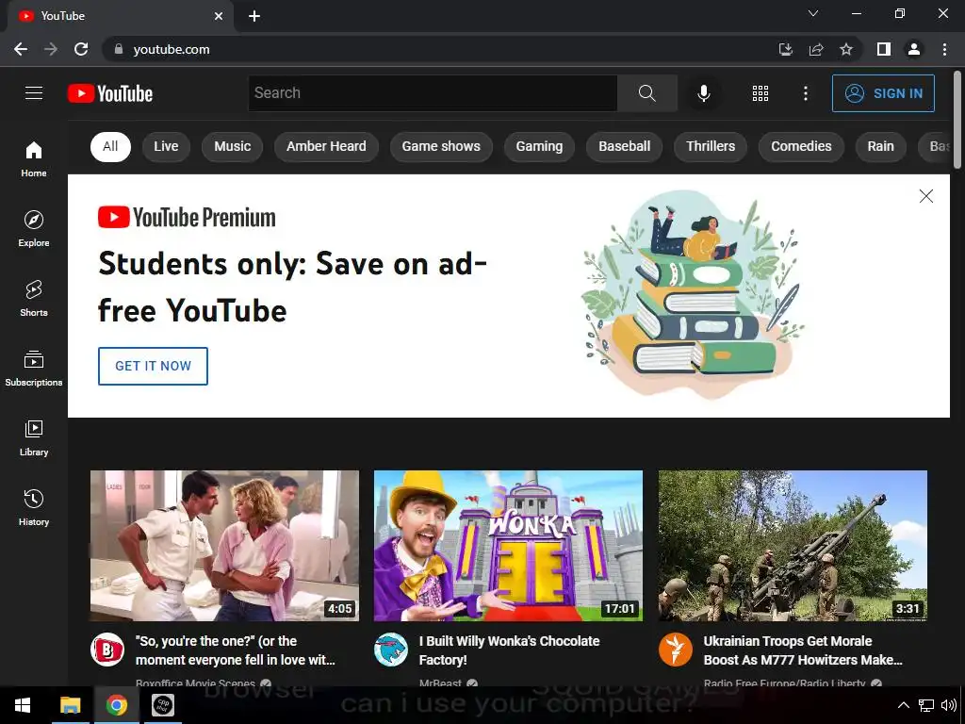The height and width of the screenshot is (724, 965).
Task: Click the browser address bar URL
Action: tap(172, 49)
